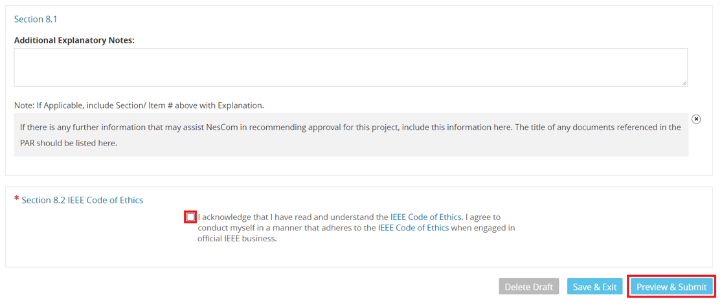Click the gray NesCom help information box
The width and height of the screenshot is (722, 306).
[351, 135]
